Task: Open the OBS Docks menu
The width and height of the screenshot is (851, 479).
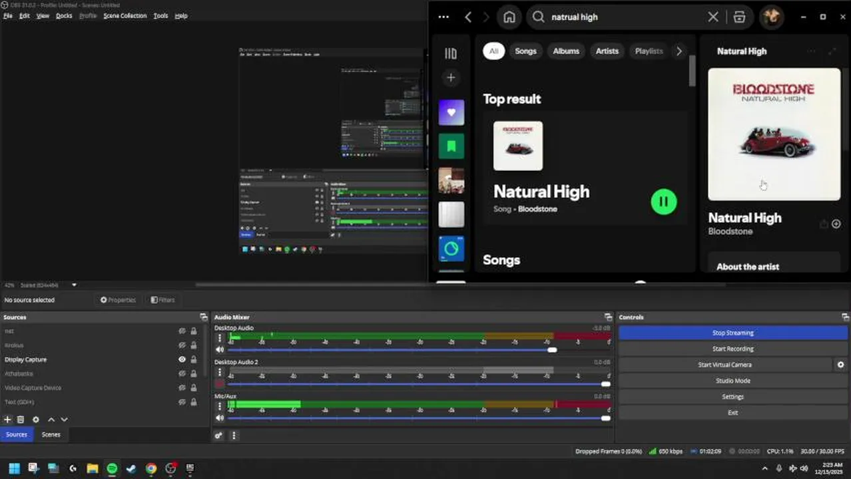Action: 64,15
